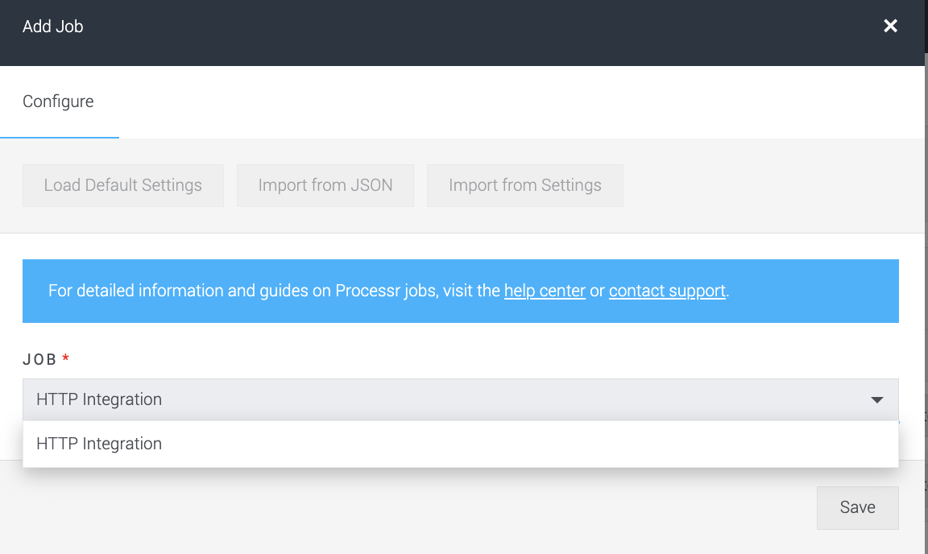This screenshot has width=928, height=554.
Task: Click the dropdown arrow on the JOB field
Action: pyautogui.click(x=877, y=399)
